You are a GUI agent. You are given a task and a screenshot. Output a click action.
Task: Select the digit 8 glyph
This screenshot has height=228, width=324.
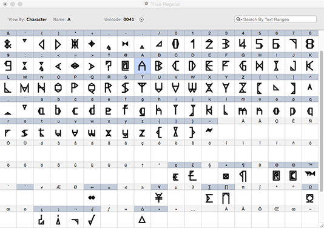click(x=310, y=44)
